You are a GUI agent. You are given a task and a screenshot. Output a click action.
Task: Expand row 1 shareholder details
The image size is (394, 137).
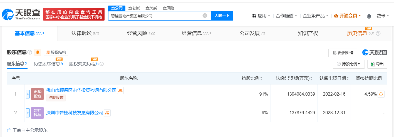coord(28,94)
